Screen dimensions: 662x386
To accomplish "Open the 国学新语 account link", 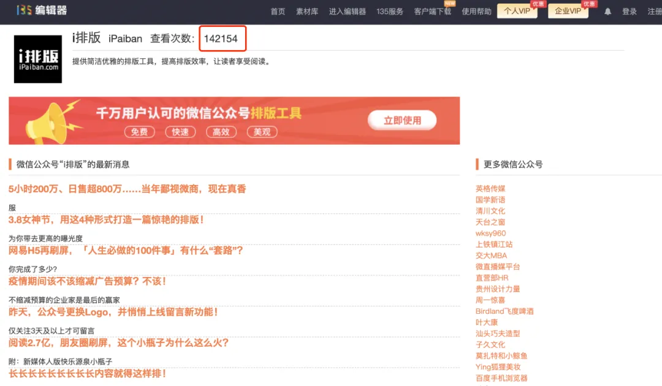I will tap(490, 200).
